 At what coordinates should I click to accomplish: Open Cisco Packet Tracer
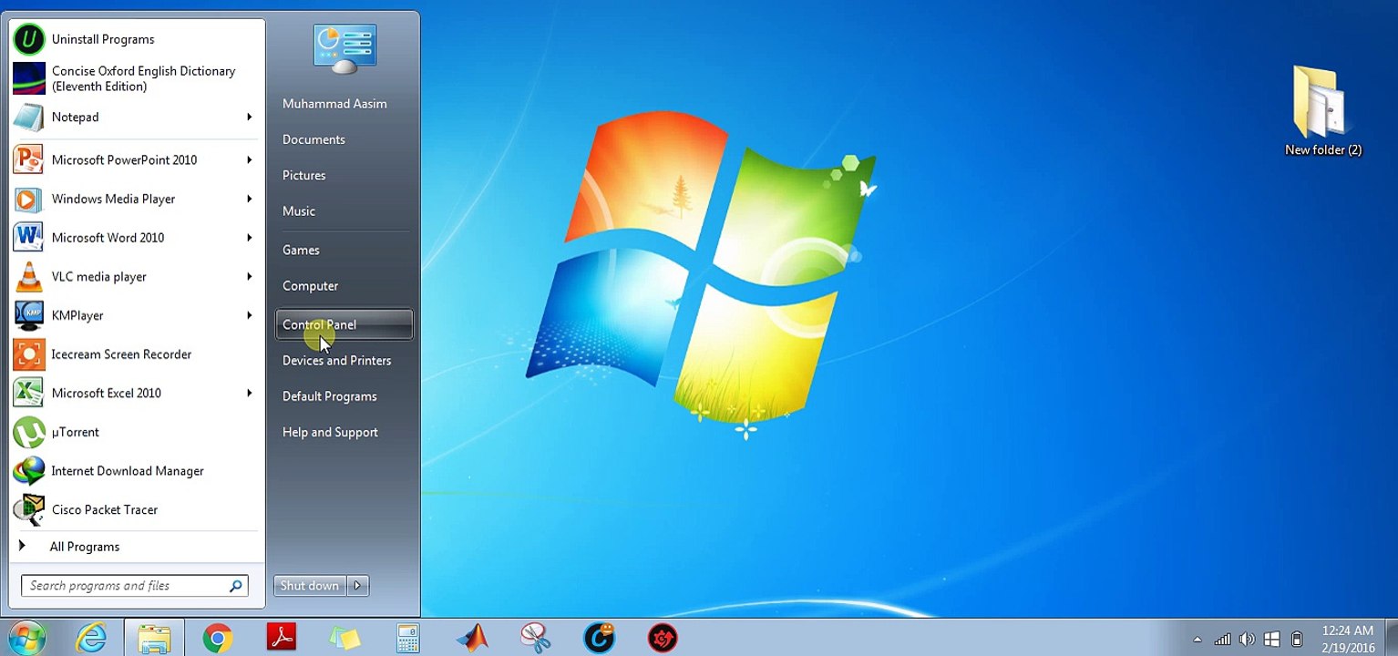(137, 510)
